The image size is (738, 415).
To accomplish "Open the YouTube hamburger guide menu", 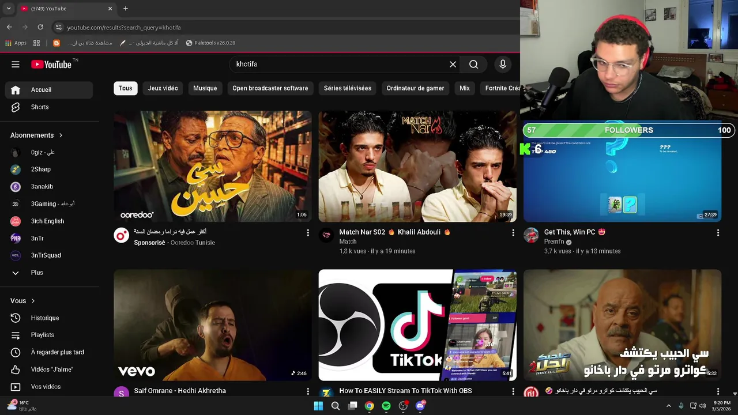I will [x=16, y=65].
